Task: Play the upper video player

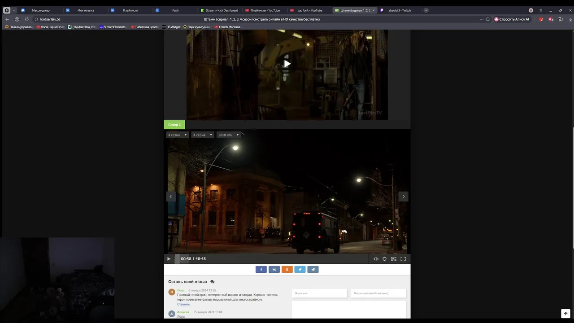Action: point(287,64)
